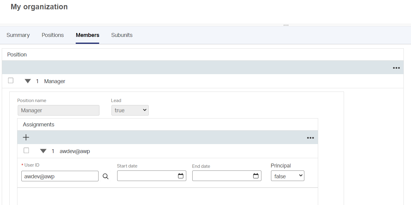Open the Subunits tab
Viewport: 411px width, 205px height.
point(122,35)
